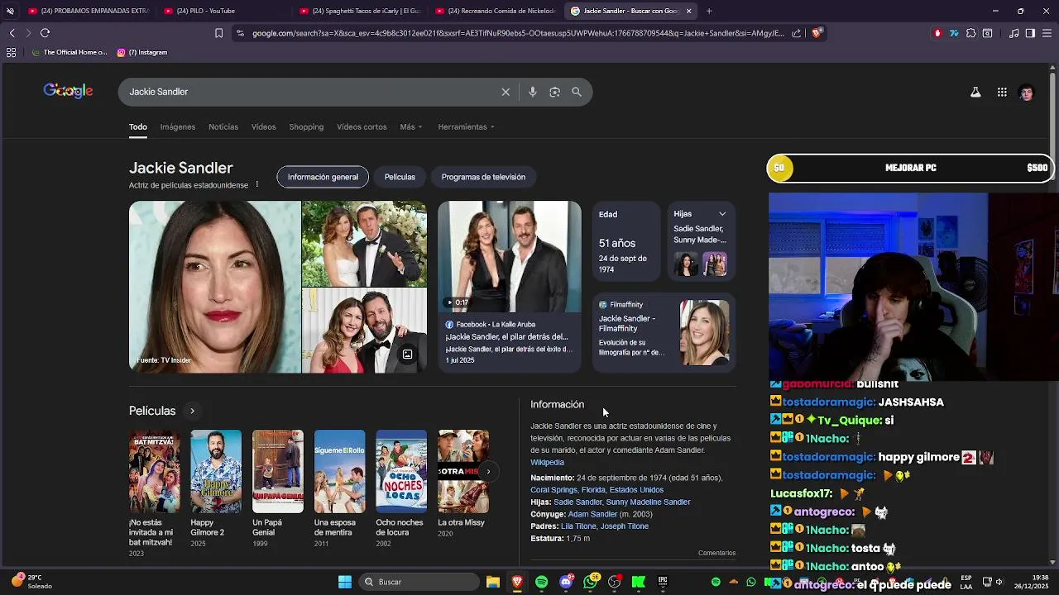The height and width of the screenshot is (595, 1059).
Task: Open Happy Gilmore 2 movie poster
Action: click(216, 471)
